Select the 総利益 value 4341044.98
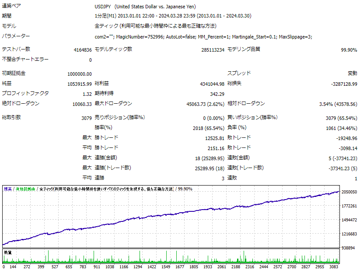The height and width of the screenshot is (270, 360). (209, 84)
